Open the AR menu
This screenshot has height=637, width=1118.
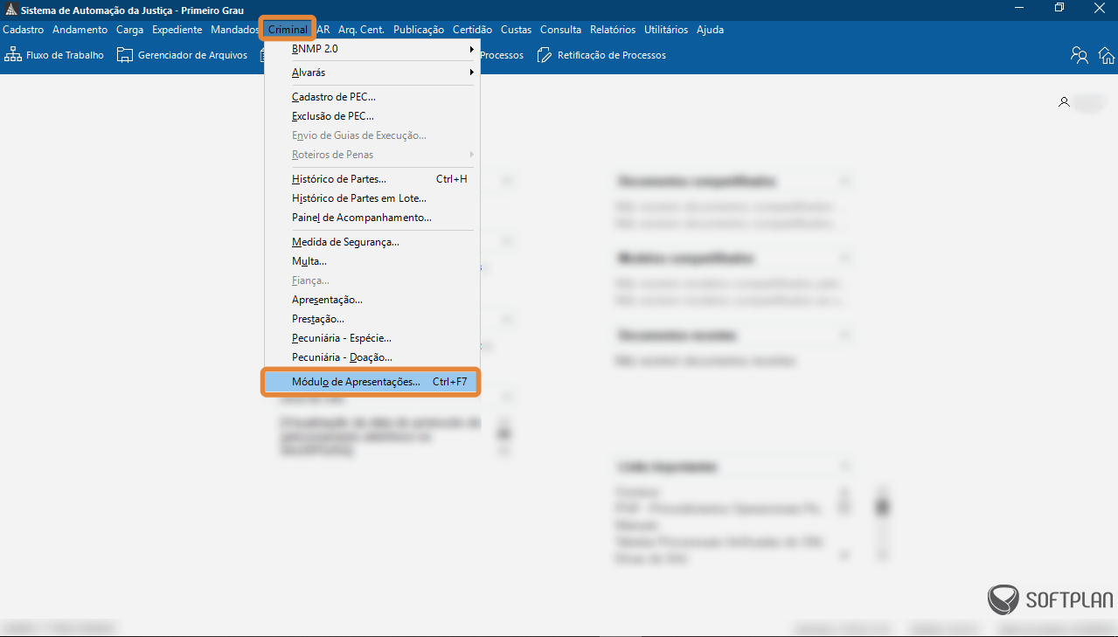[323, 30]
